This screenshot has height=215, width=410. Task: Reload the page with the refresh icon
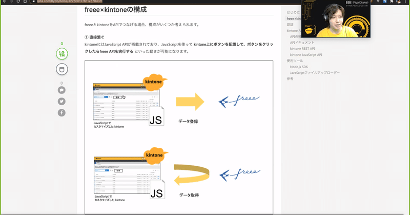(18, 2)
